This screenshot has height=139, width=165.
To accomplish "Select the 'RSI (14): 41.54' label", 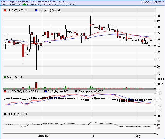I will [x=17, y=114].
